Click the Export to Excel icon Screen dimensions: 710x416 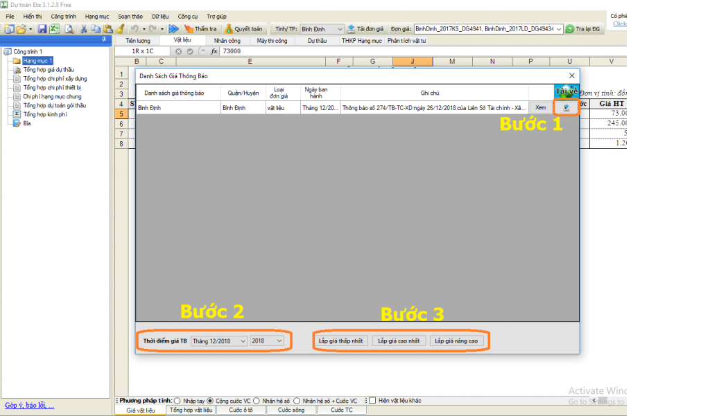click(x=53, y=29)
